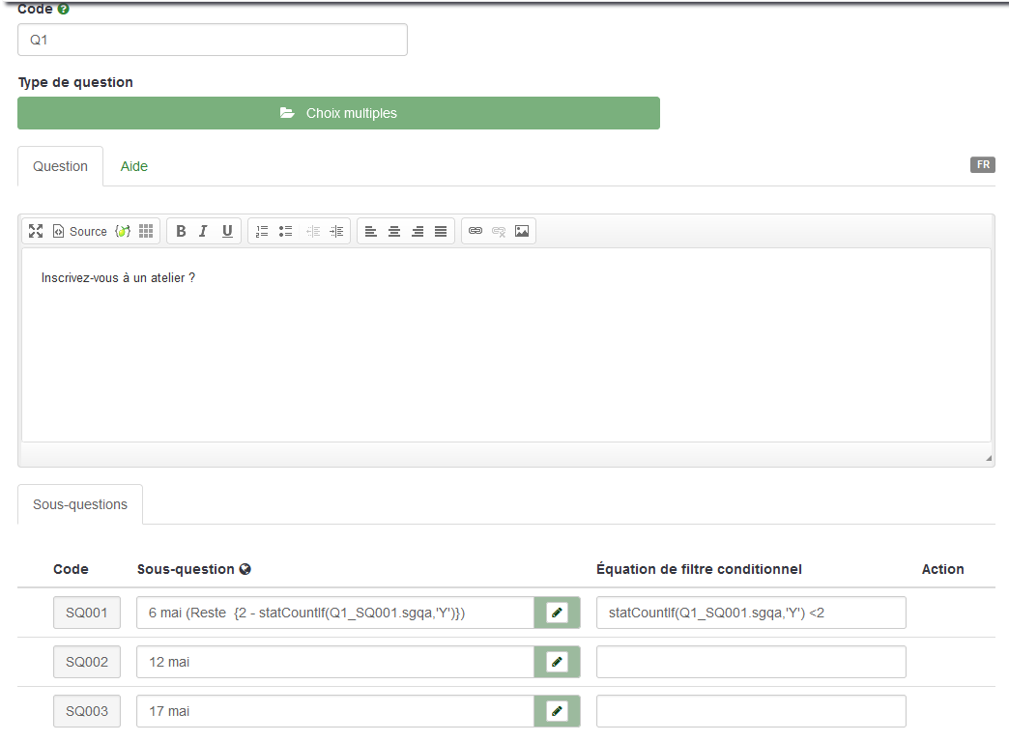Apply bold formatting in the editor
The image size is (1009, 742).
[181, 231]
